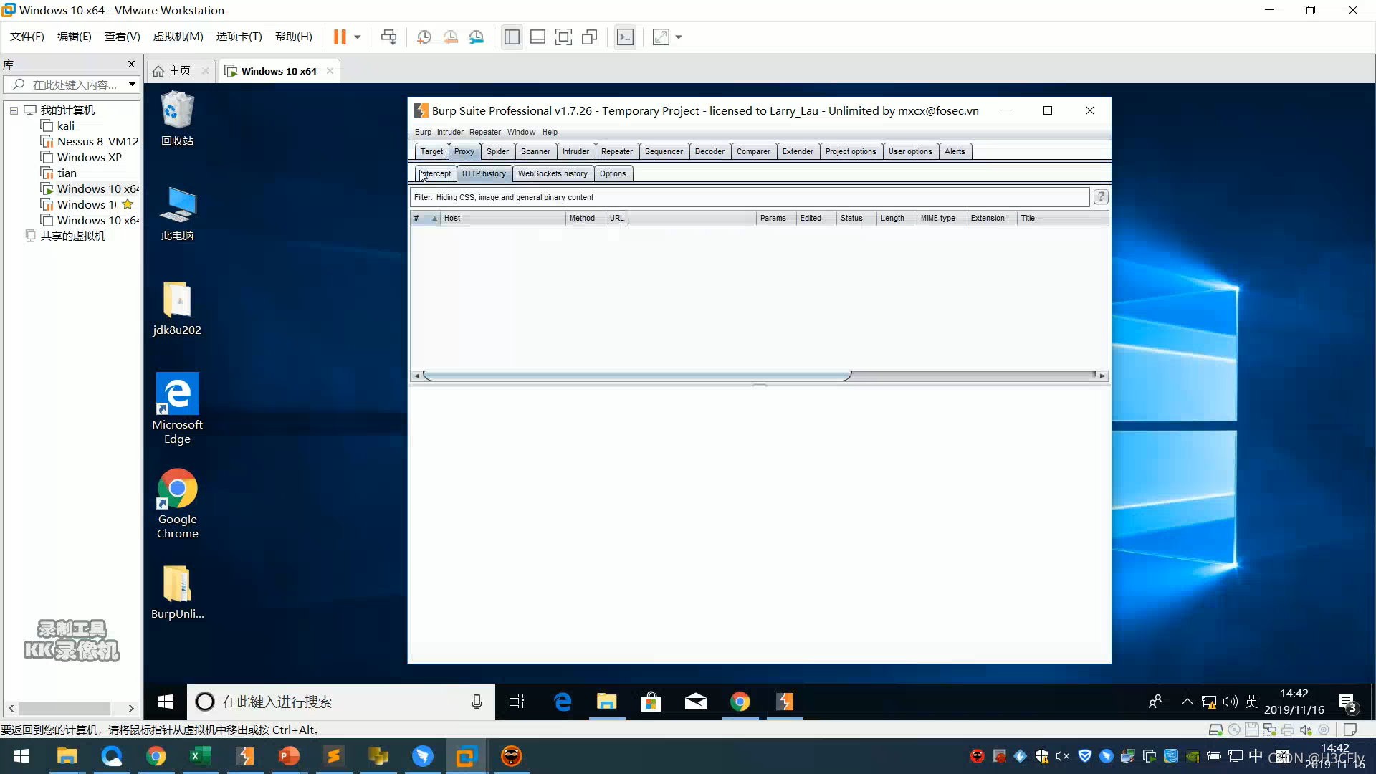1376x774 pixels.
Task: Click the HTTP history horizontal scrollbar
Action: (636, 376)
